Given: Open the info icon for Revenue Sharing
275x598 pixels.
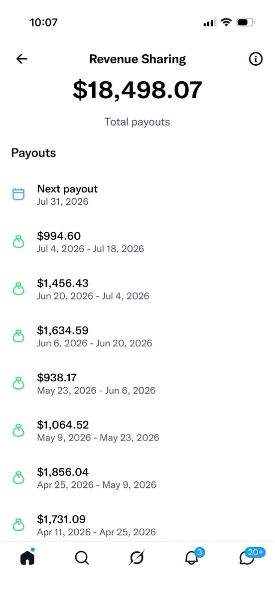Looking at the screenshot, I should pyautogui.click(x=255, y=59).
